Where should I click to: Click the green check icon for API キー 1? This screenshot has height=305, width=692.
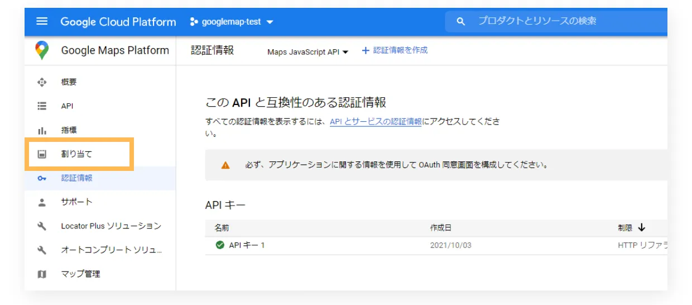(x=220, y=245)
